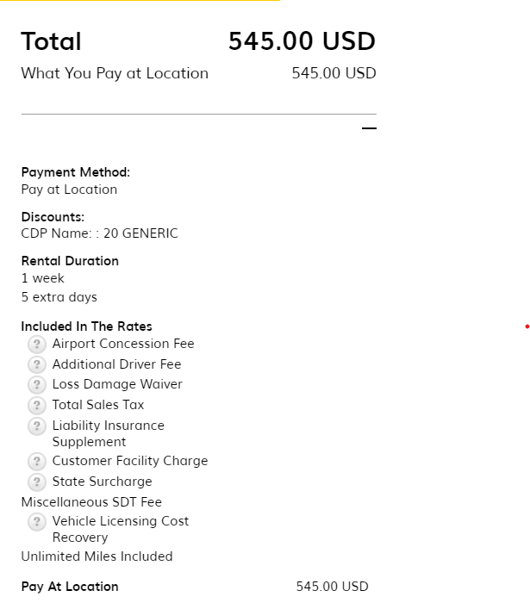This screenshot has width=530, height=603.
Task: Click the What You Pay at Location label
Action: click(x=115, y=73)
